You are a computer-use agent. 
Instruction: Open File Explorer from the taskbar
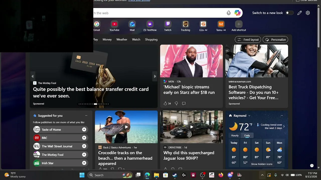click(156, 175)
